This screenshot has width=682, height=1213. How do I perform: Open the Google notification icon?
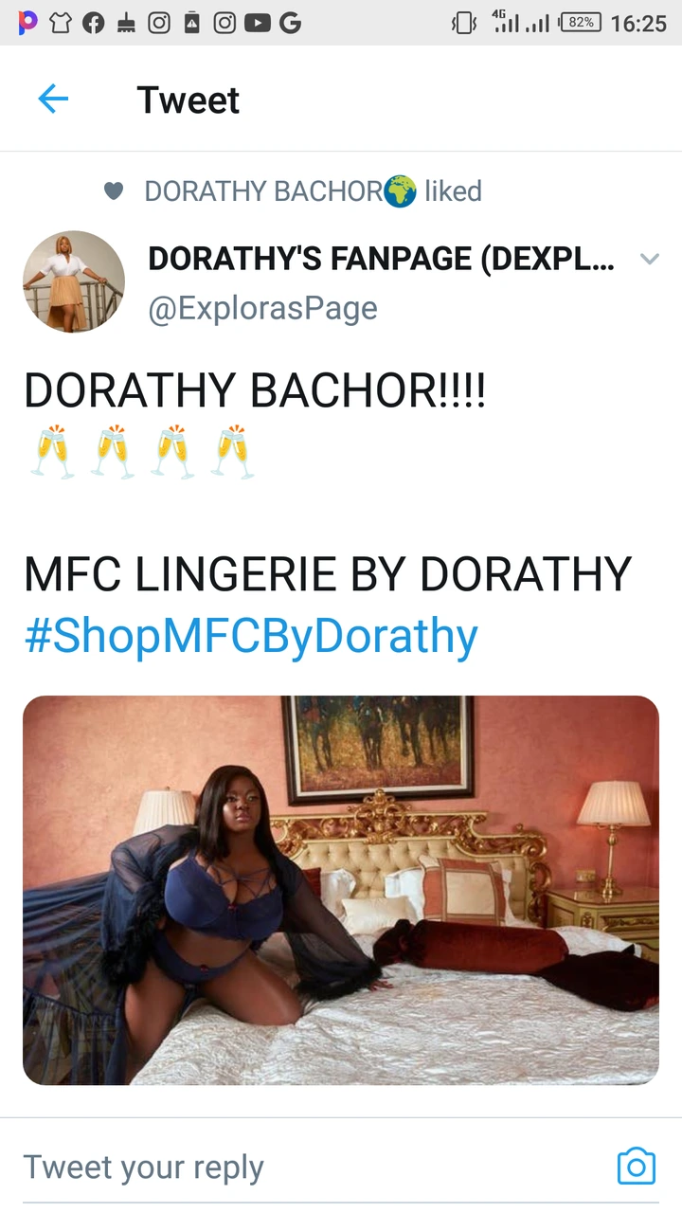(290, 24)
